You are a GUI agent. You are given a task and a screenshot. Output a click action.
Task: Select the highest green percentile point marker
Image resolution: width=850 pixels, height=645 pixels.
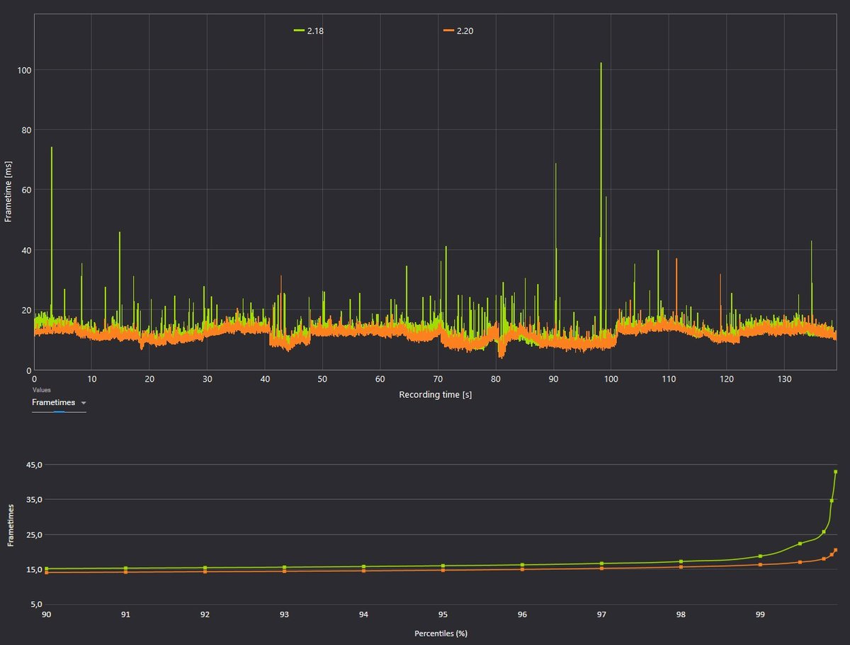[x=836, y=472]
